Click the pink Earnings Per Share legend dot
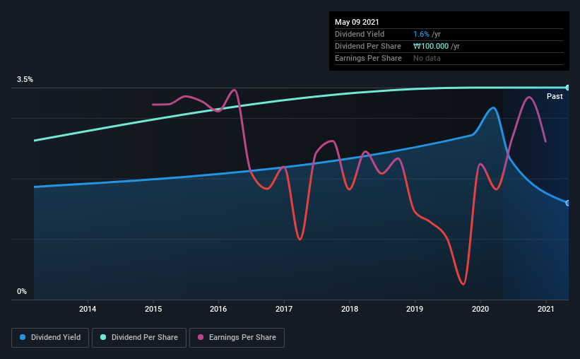580x359 pixels. click(x=201, y=337)
